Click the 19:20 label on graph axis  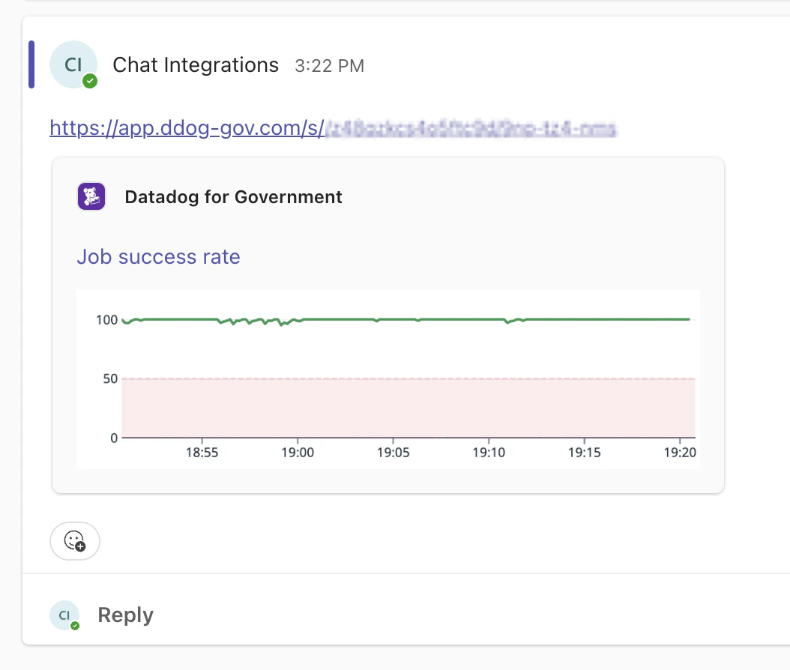click(680, 453)
